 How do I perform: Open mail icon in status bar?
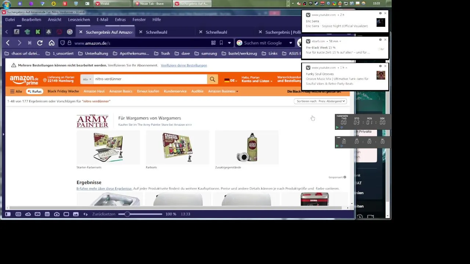coord(37,214)
